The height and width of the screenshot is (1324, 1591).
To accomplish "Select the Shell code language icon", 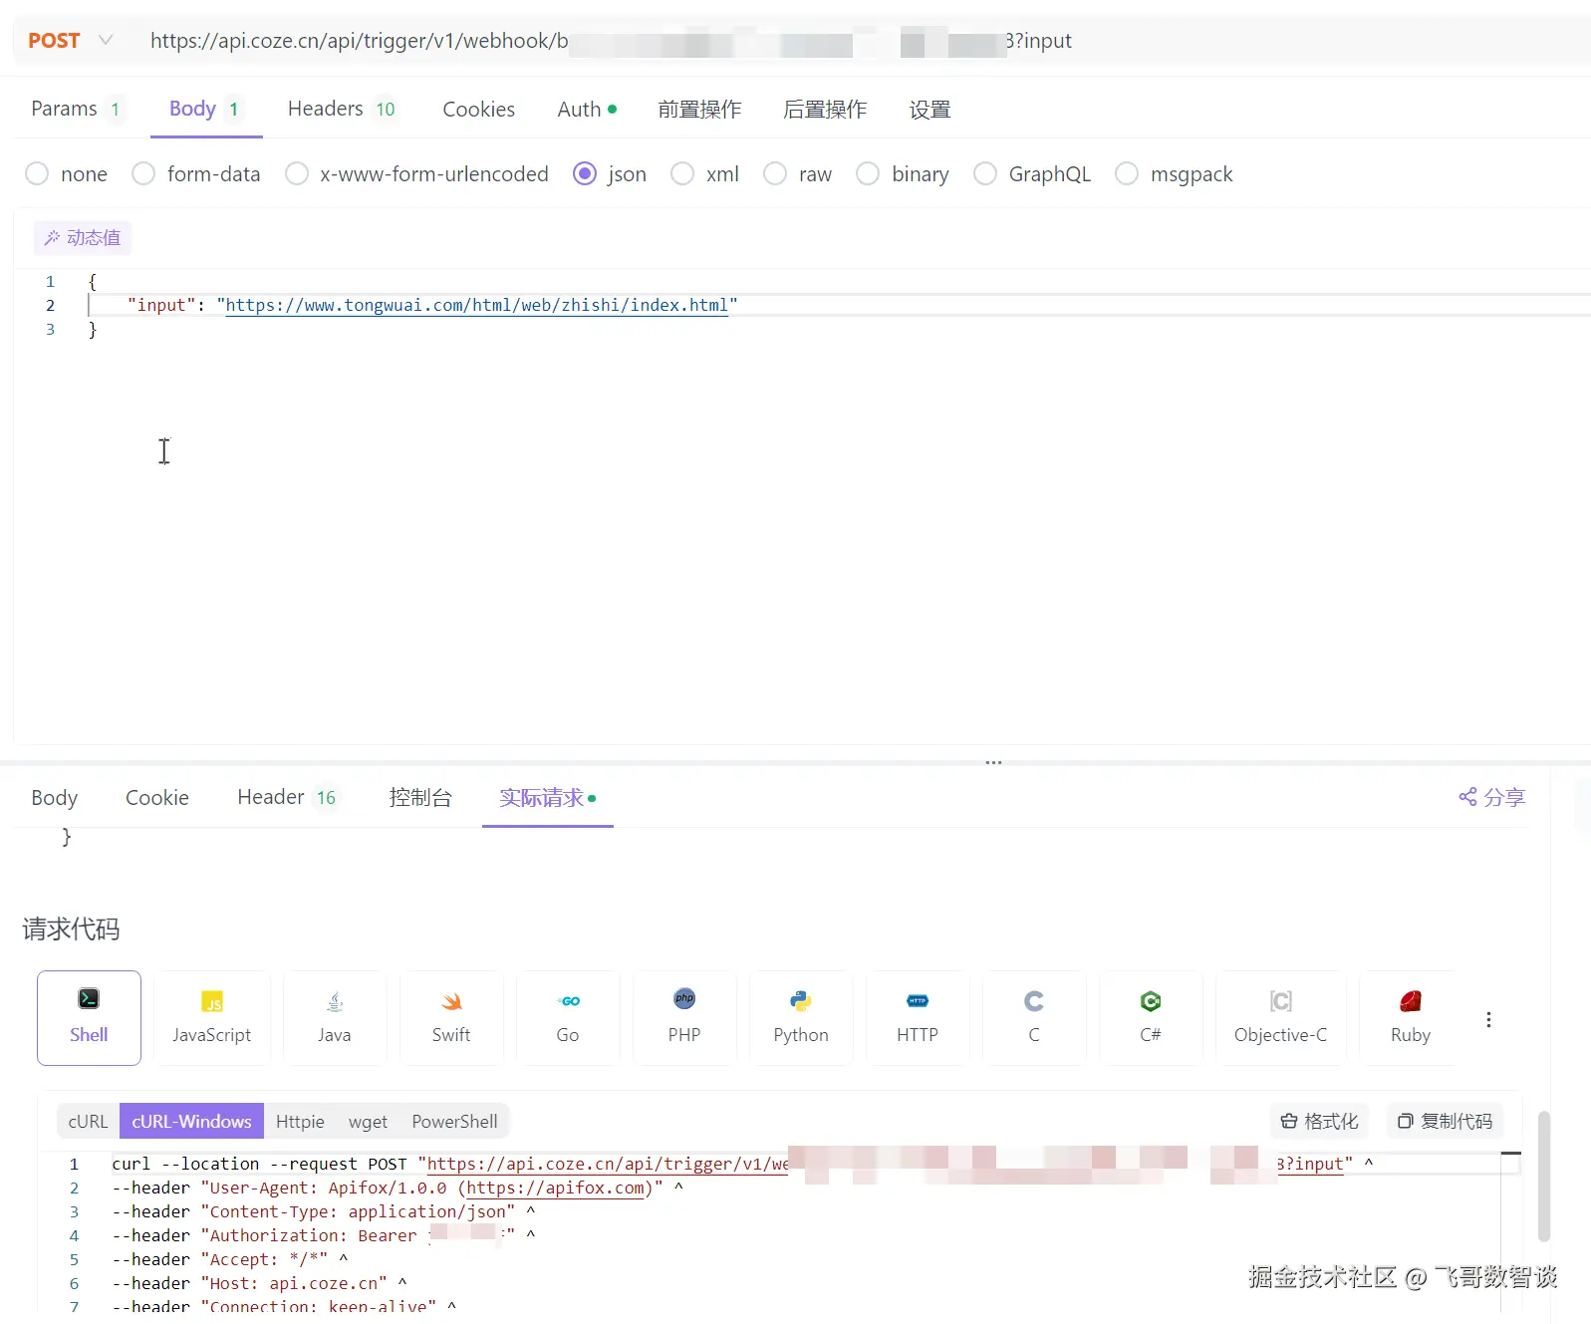I will (89, 1017).
